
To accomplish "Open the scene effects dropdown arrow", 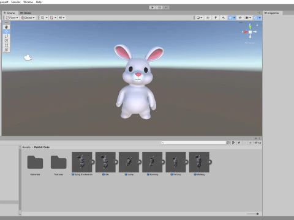I will (x=235, y=18).
